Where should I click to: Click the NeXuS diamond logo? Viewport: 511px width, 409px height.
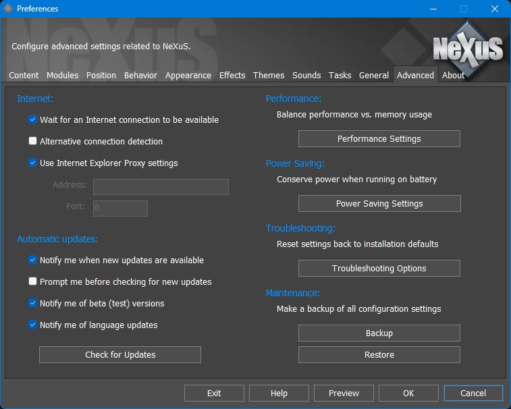468,49
